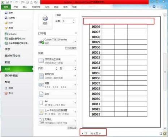Click the current page number field showing 2
Viewport: 168px width, 137px height.
[87, 133]
